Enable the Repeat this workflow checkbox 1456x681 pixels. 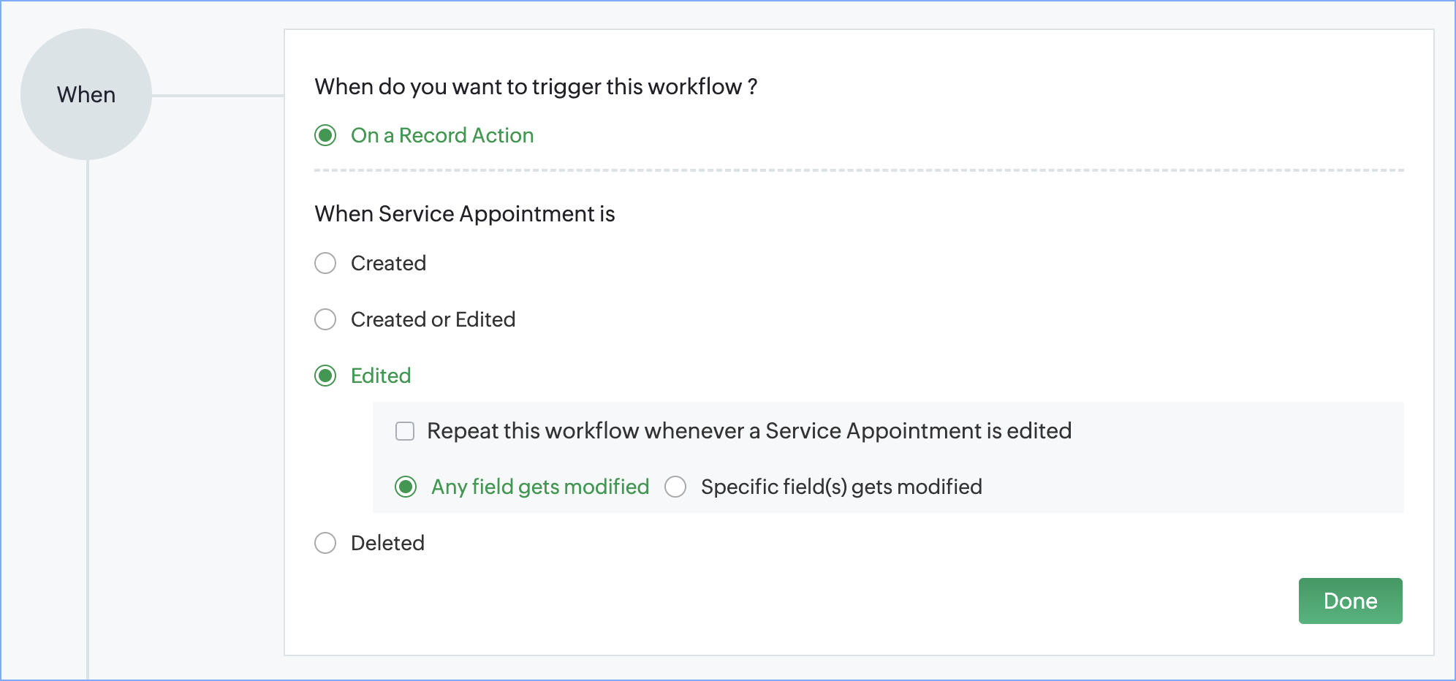tap(405, 431)
